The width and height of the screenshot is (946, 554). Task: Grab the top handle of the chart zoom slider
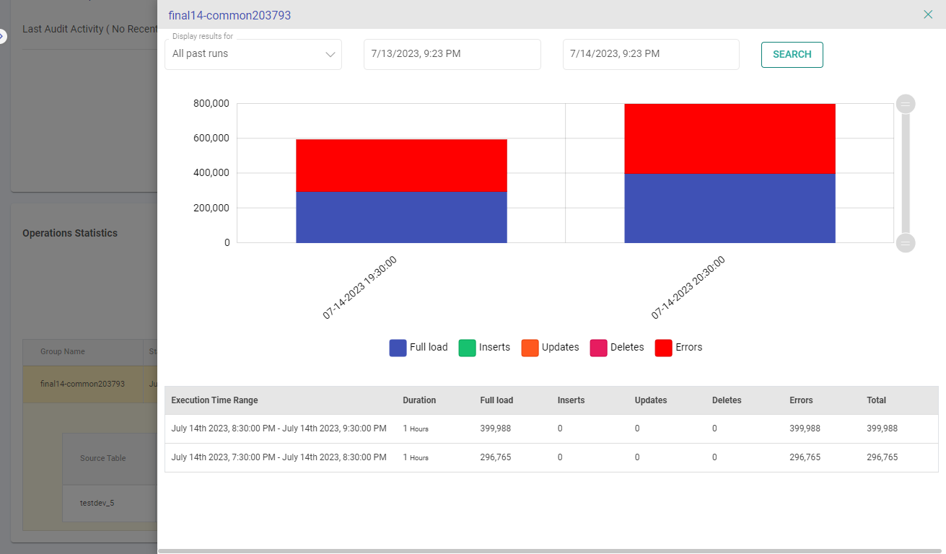tap(906, 104)
